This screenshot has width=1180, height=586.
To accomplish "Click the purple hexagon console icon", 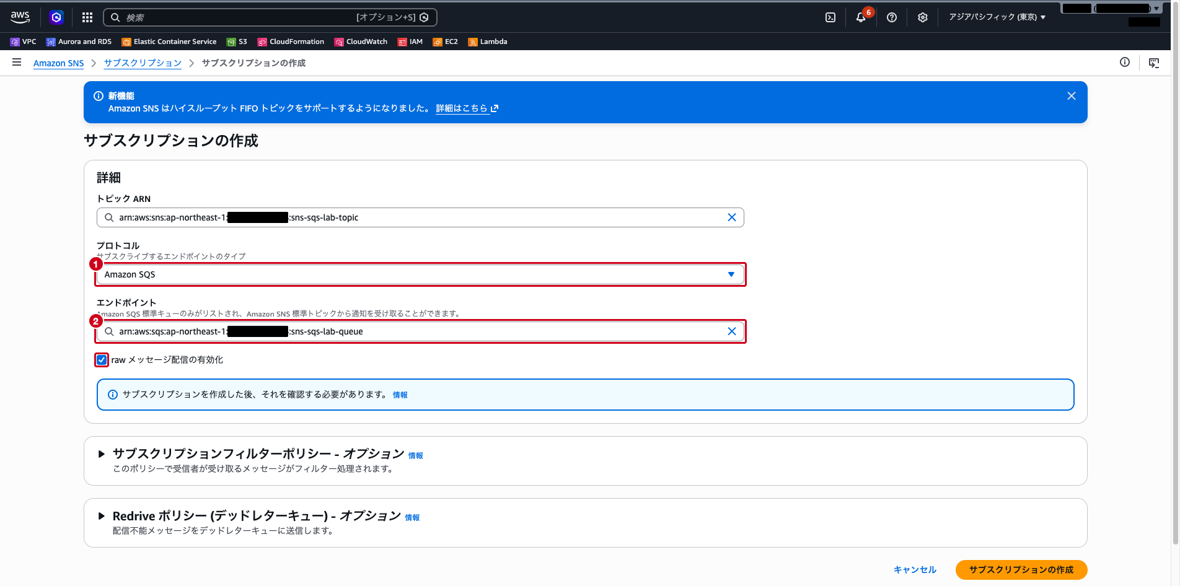I will 56,17.
